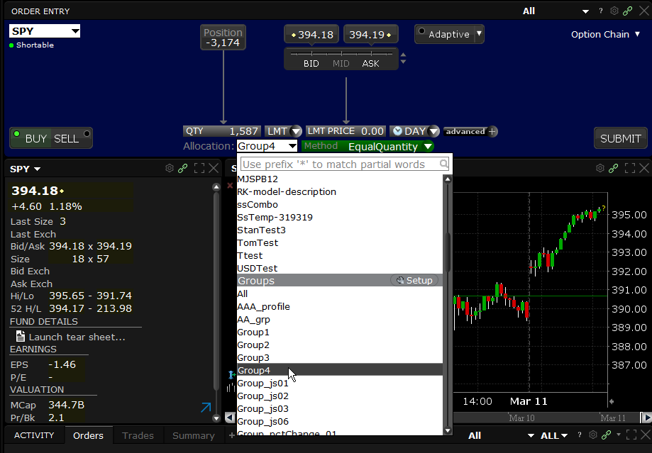
Task: Click SPY quote panel link icon
Action: pos(182,168)
